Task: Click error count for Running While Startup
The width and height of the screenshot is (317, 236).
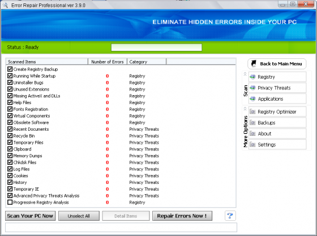Action: 108,76
